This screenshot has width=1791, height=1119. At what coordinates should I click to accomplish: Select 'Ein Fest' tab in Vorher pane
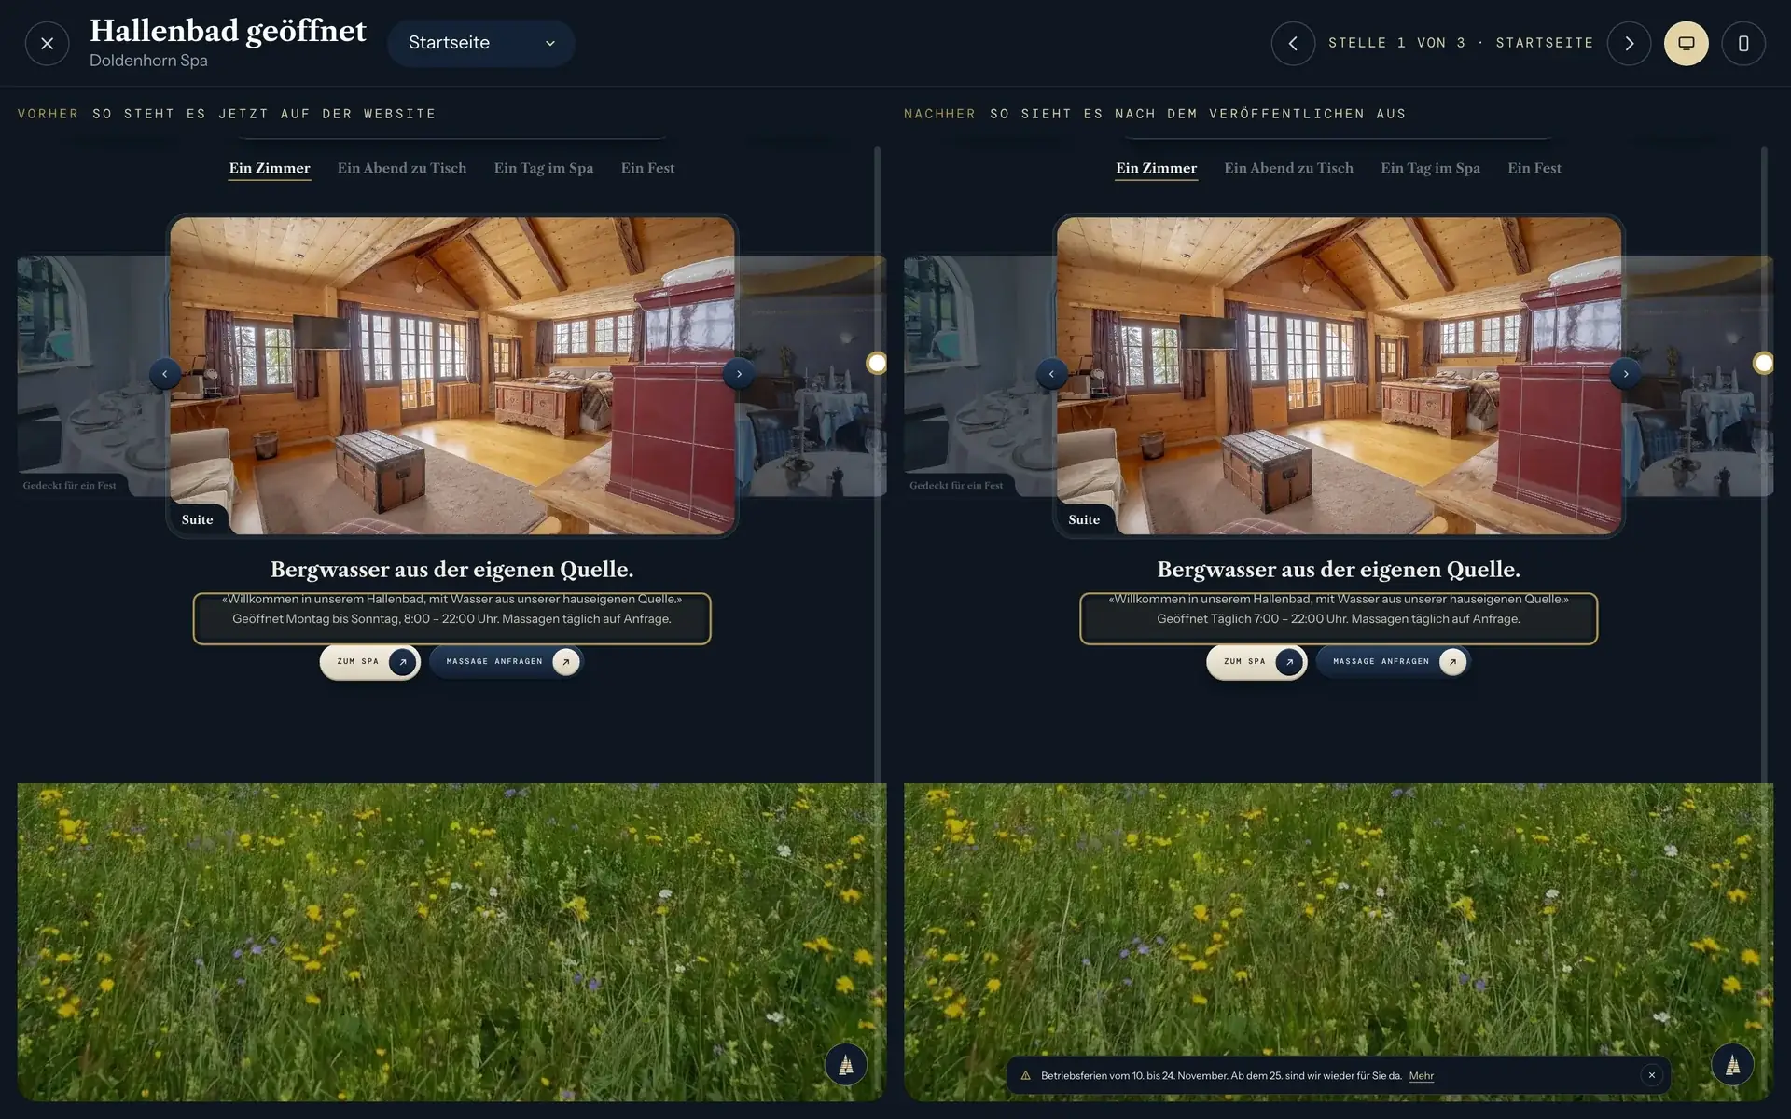click(647, 168)
